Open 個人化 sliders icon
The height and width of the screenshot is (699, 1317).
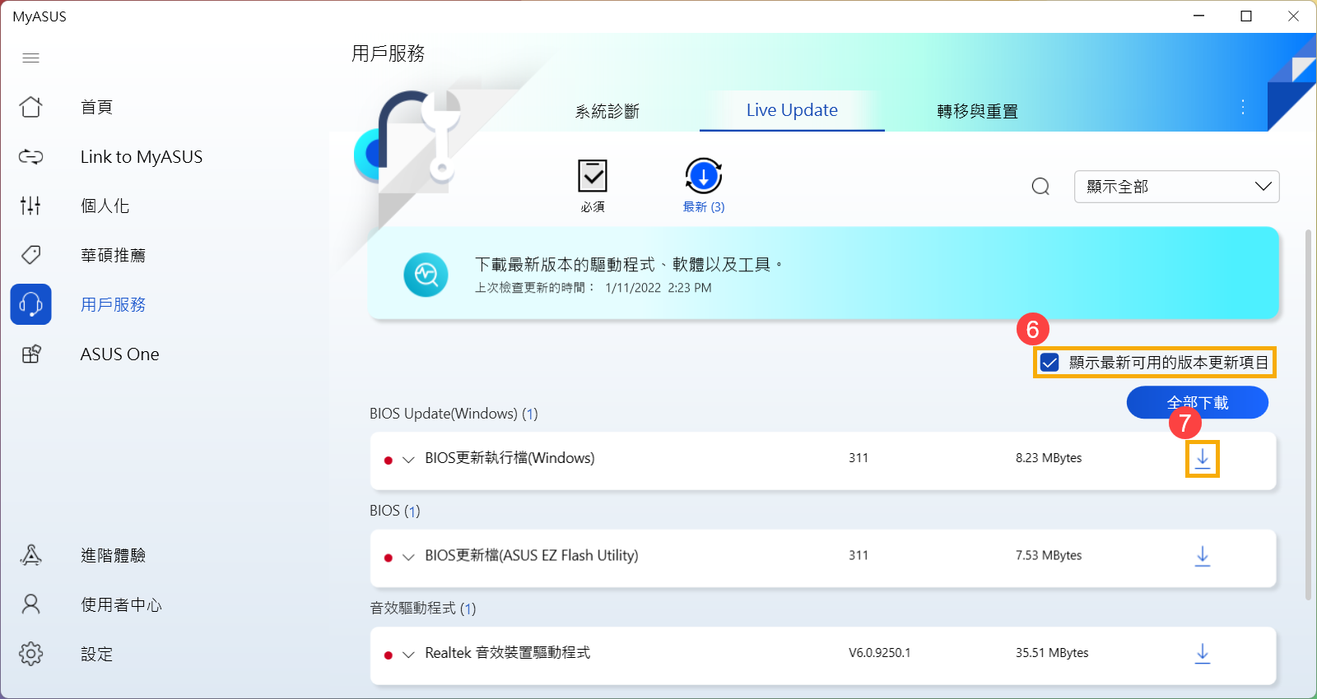coord(30,206)
